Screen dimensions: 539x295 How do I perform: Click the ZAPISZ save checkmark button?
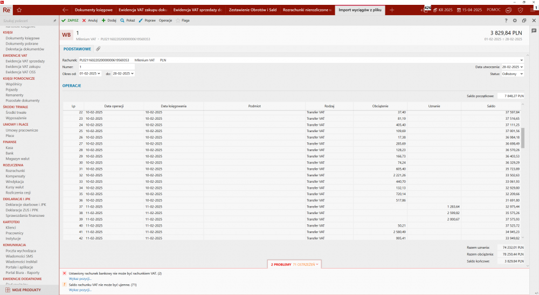click(70, 20)
